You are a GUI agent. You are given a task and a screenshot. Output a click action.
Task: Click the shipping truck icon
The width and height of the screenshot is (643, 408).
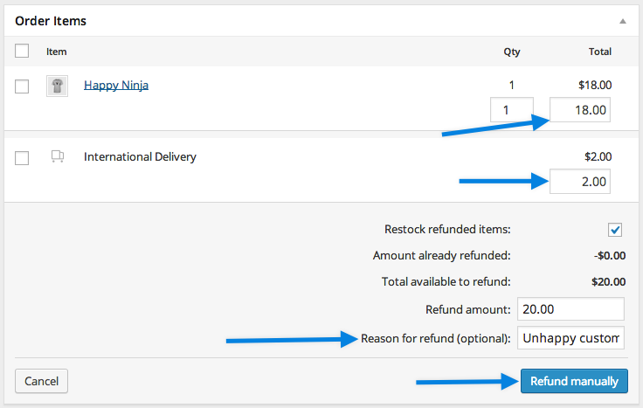pos(58,157)
